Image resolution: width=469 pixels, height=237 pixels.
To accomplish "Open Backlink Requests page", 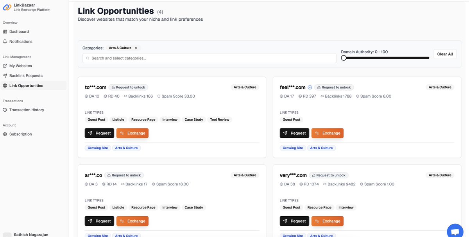I will tap(26, 76).
